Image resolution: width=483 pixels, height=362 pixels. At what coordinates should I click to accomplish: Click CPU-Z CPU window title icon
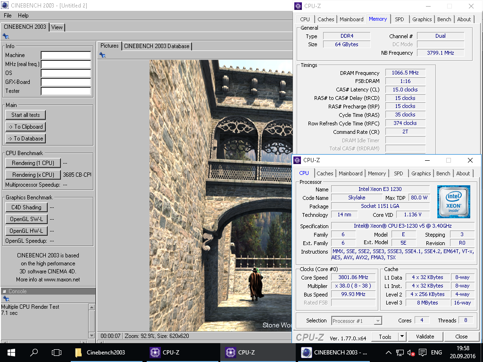297,160
